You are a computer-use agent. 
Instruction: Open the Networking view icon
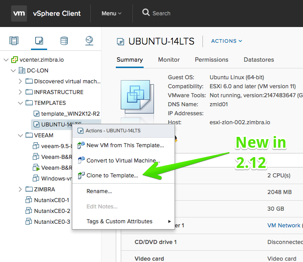click(89, 41)
